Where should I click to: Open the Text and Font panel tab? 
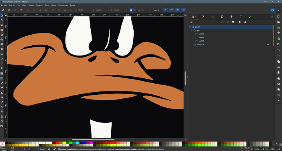click(x=241, y=17)
